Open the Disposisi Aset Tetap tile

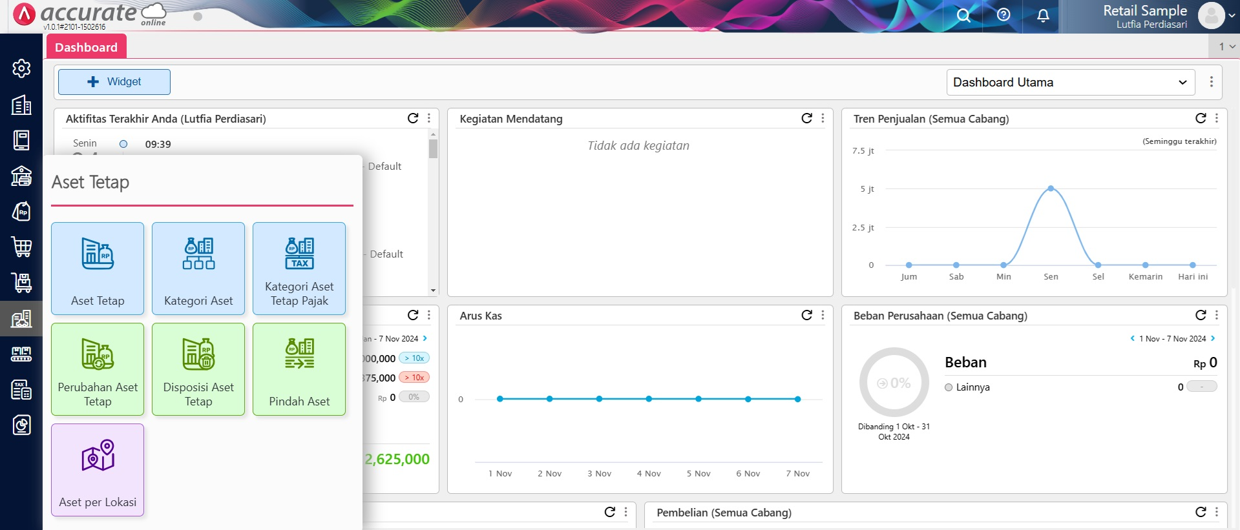coord(198,369)
